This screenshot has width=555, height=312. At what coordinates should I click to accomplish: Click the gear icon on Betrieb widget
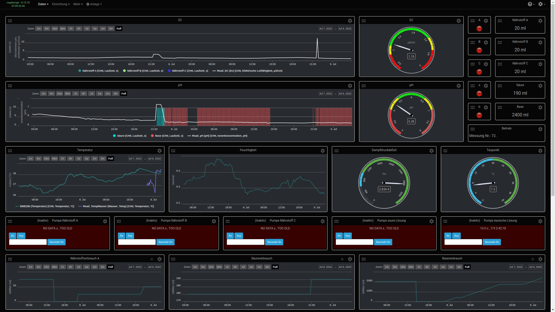coord(540,129)
